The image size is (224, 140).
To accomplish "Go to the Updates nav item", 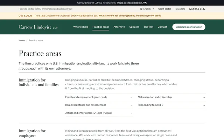I will (134, 27).
